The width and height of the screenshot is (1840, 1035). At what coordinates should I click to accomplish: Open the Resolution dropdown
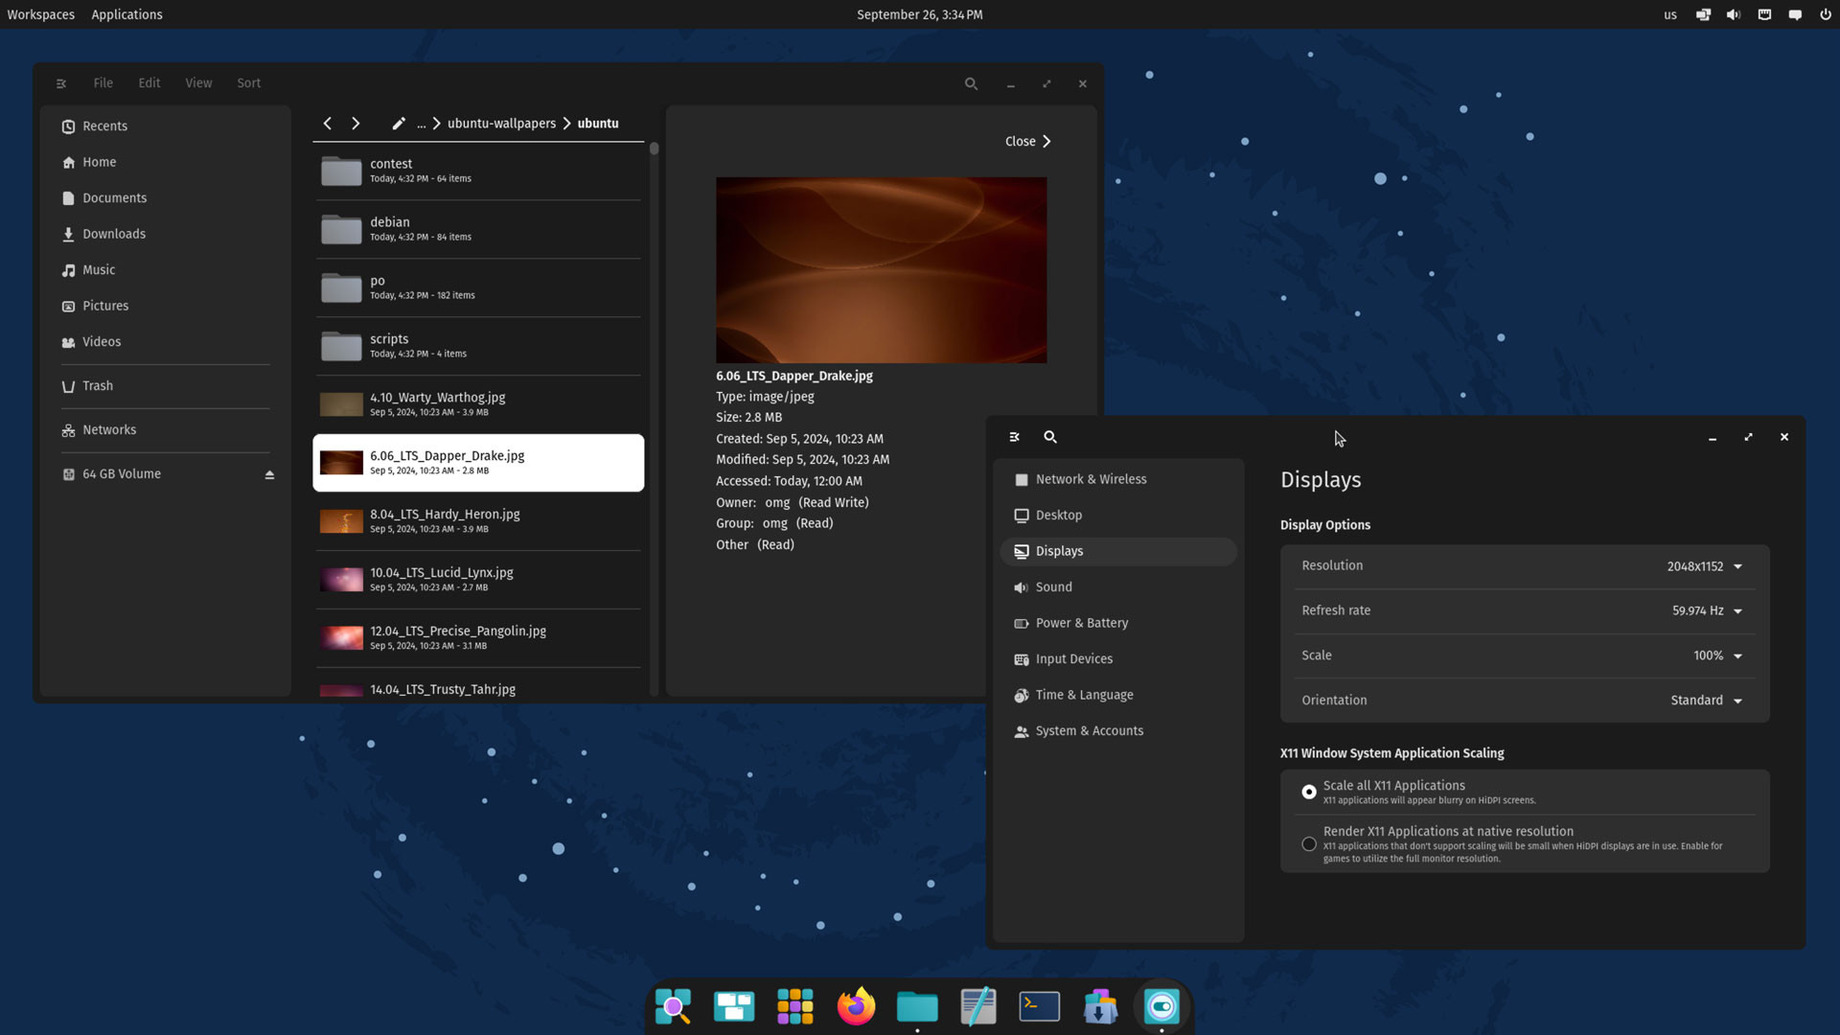(x=1705, y=566)
